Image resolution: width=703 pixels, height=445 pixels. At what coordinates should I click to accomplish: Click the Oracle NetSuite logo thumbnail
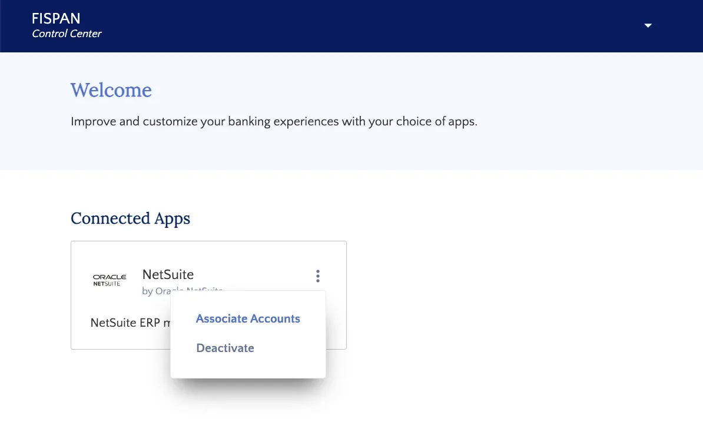pos(110,280)
